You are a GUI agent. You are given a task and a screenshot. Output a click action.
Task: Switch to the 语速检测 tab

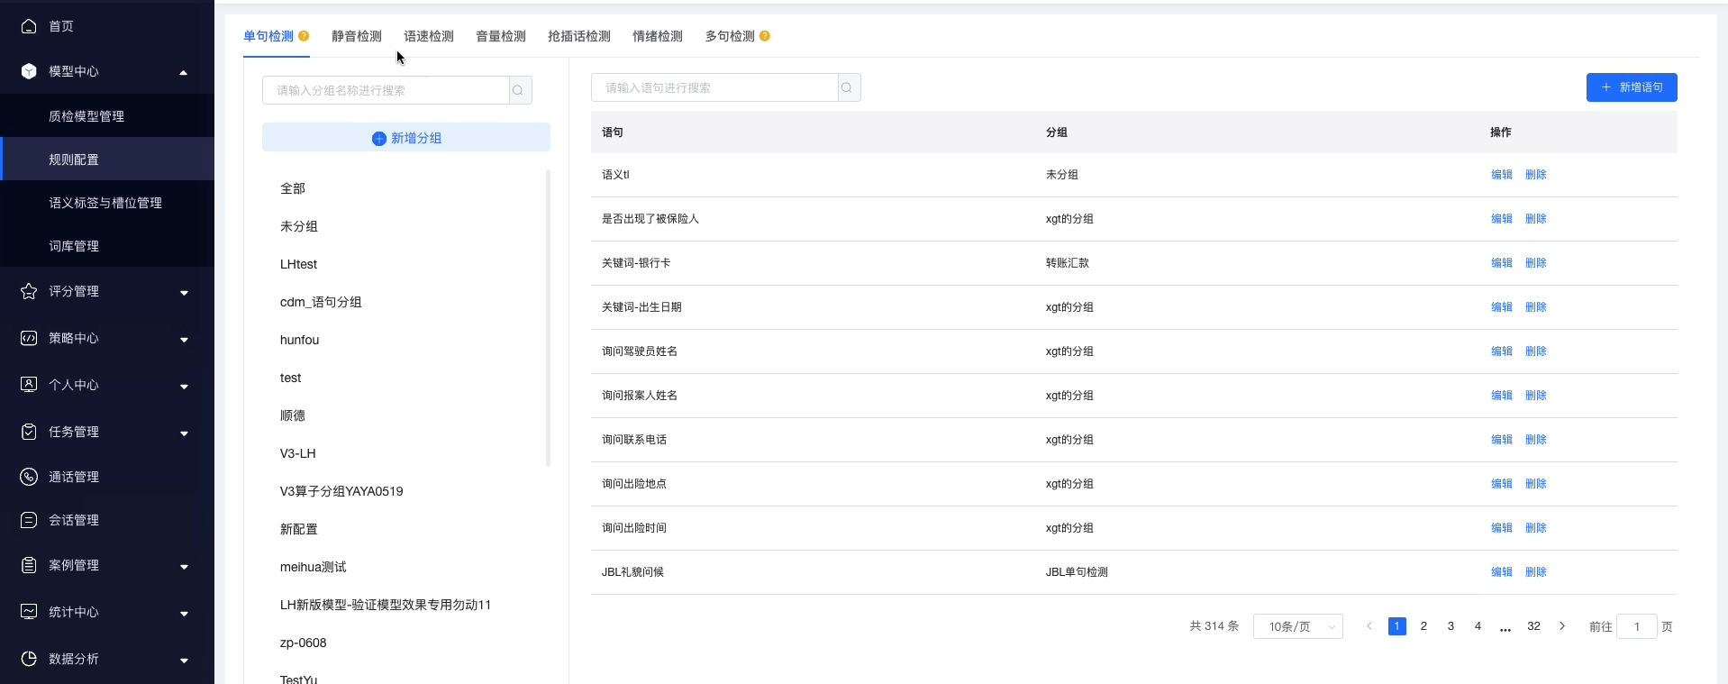point(429,36)
